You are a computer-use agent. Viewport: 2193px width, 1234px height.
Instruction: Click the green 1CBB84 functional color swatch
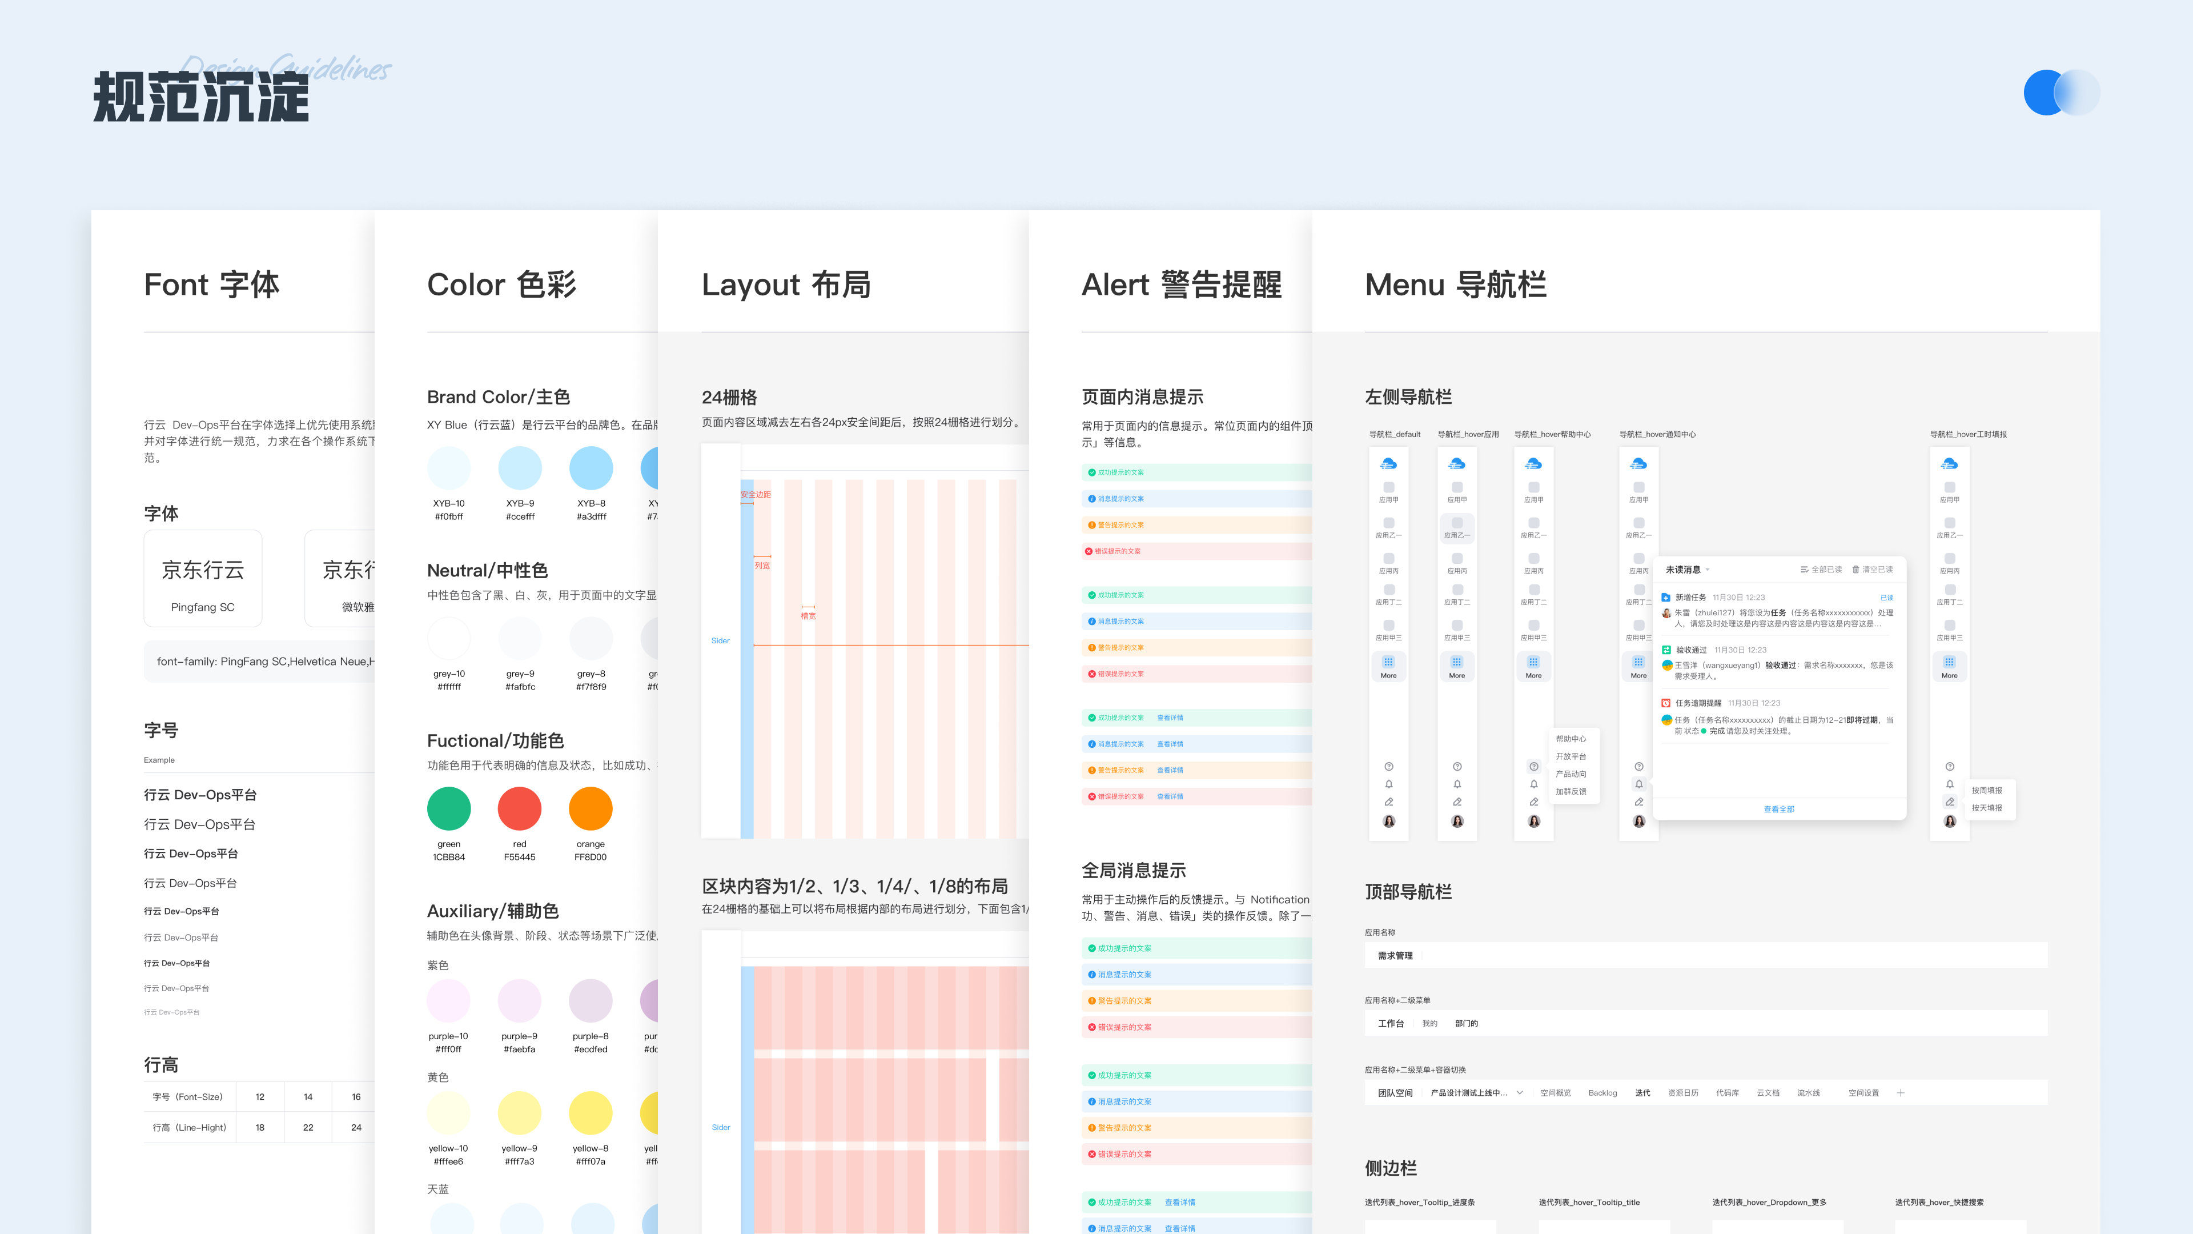[449, 808]
